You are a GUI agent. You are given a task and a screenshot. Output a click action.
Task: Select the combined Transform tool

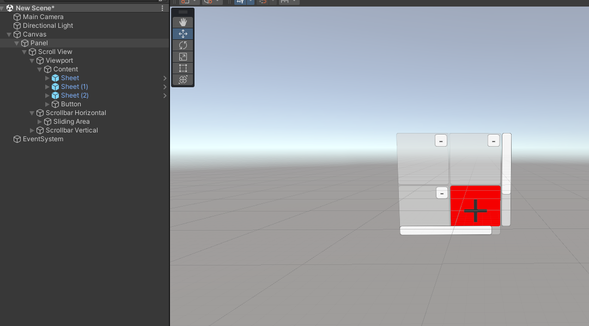point(183,79)
